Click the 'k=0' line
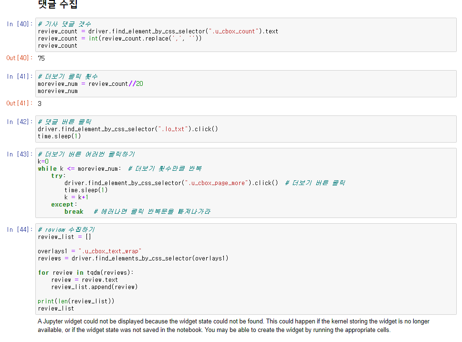The image size is (462, 342). coord(43,161)
